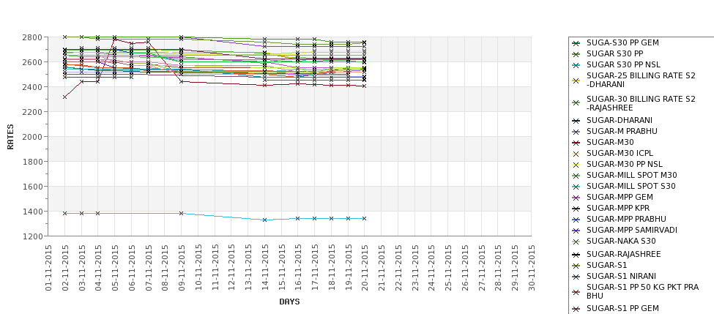Click the 2800 tick label on the rates axis
This screenshot has width=714, height=314.
(x=32, y=37)
